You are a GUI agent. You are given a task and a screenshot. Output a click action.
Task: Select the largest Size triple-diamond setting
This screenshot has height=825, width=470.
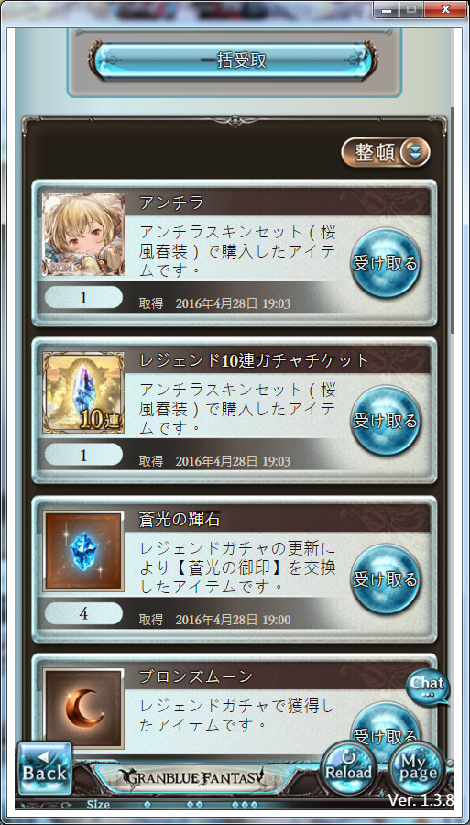click(x=245, y=805)
